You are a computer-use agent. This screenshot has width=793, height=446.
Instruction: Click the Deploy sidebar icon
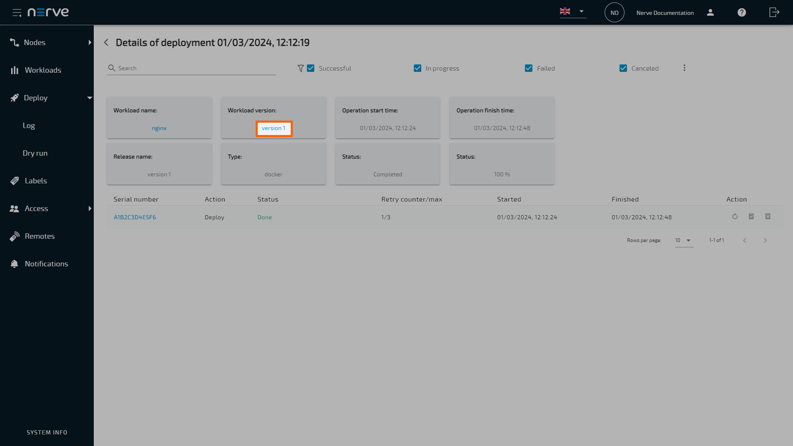pyautogui.click(x=14, y=97)
